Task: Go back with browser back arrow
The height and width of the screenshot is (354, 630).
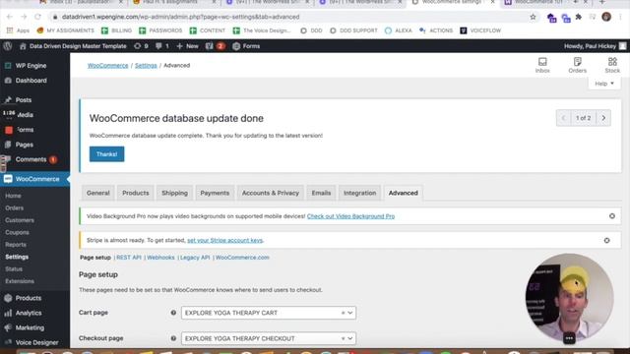Action: (x=10, y=17)
